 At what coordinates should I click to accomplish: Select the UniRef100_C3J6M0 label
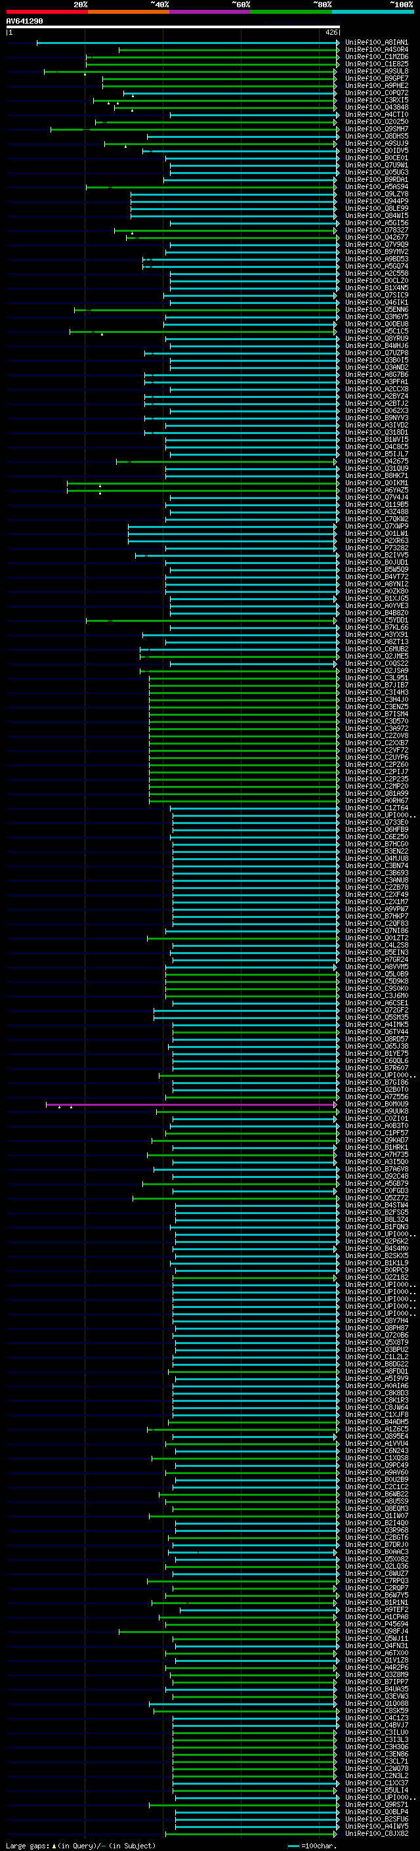pyautogui.click(x=377, y=995)
